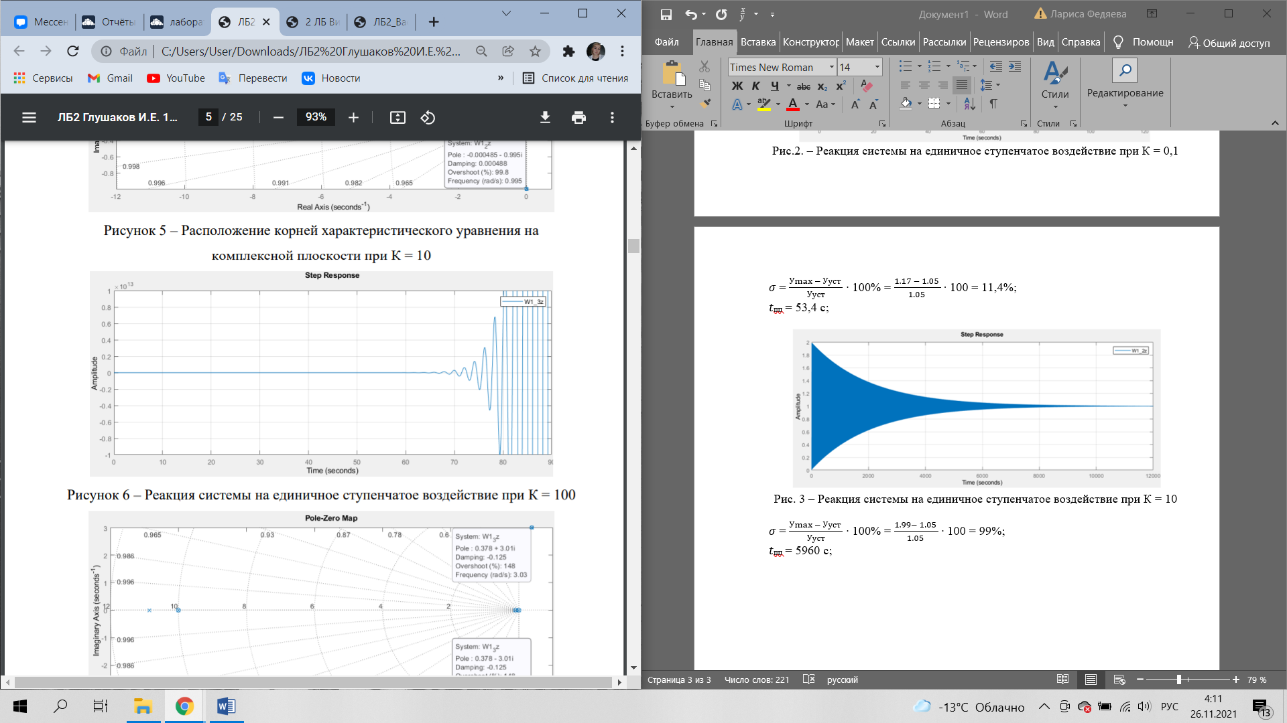Rotate PDF page icon in viewer
1287x723 pixels.
point(428,117)
